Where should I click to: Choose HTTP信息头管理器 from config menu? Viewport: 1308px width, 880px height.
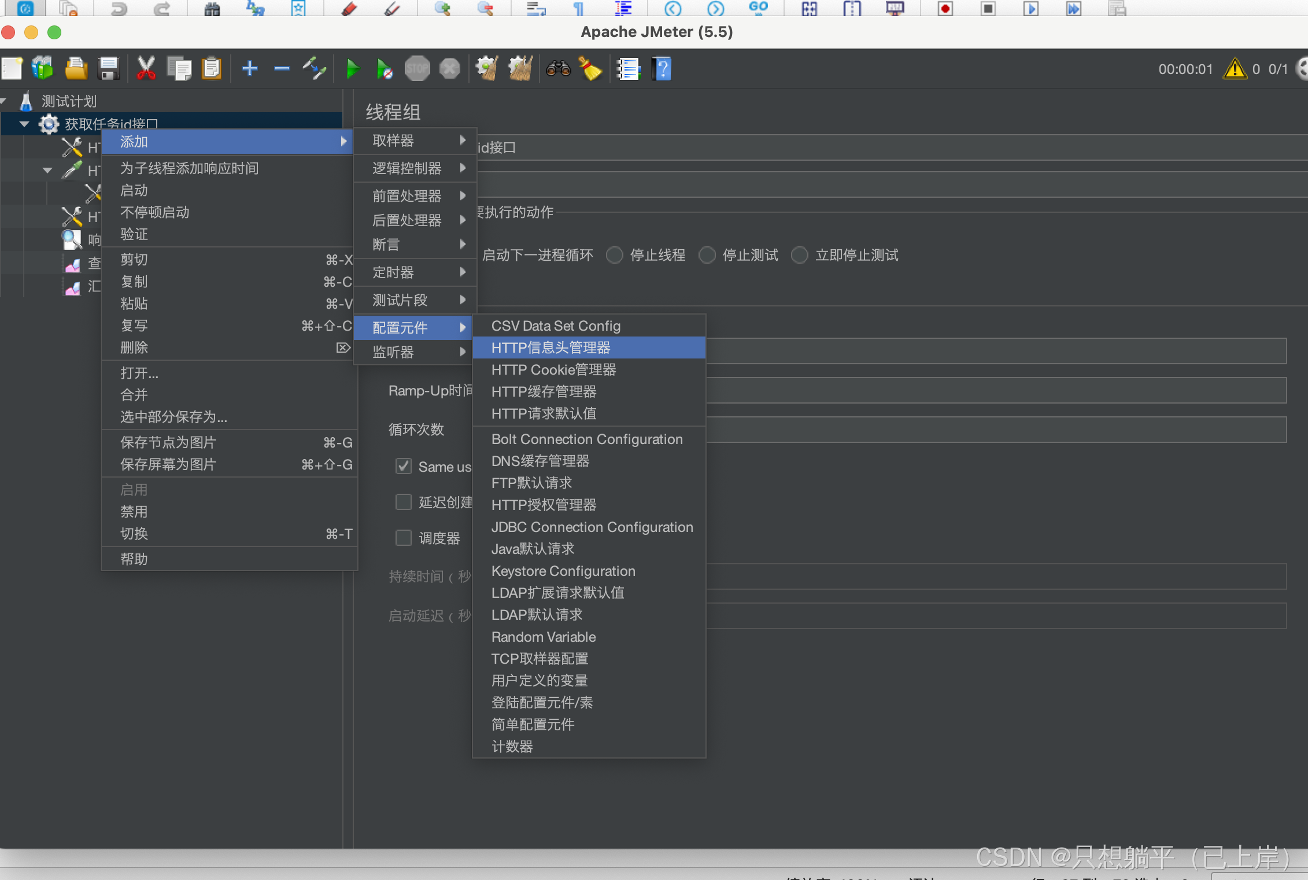(550, 347)
